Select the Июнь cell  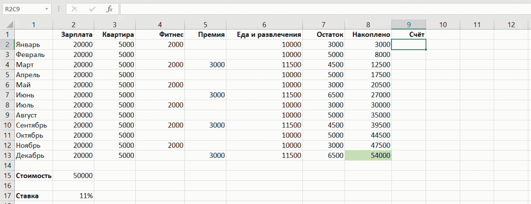[x=33, y=95]
